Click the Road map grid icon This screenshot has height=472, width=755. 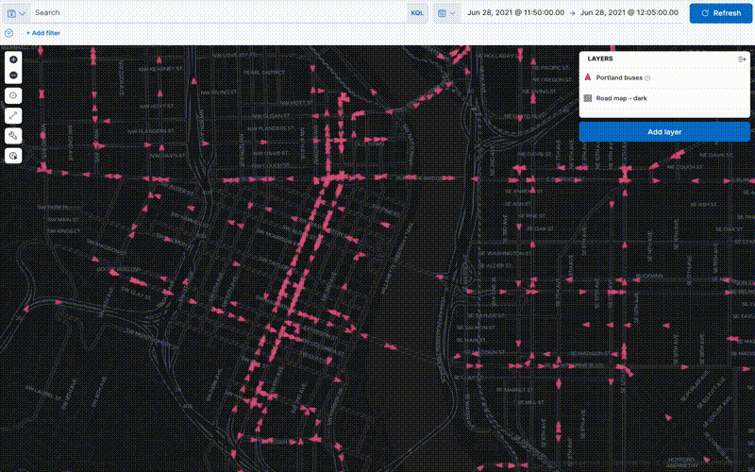(x=588, y=98)
